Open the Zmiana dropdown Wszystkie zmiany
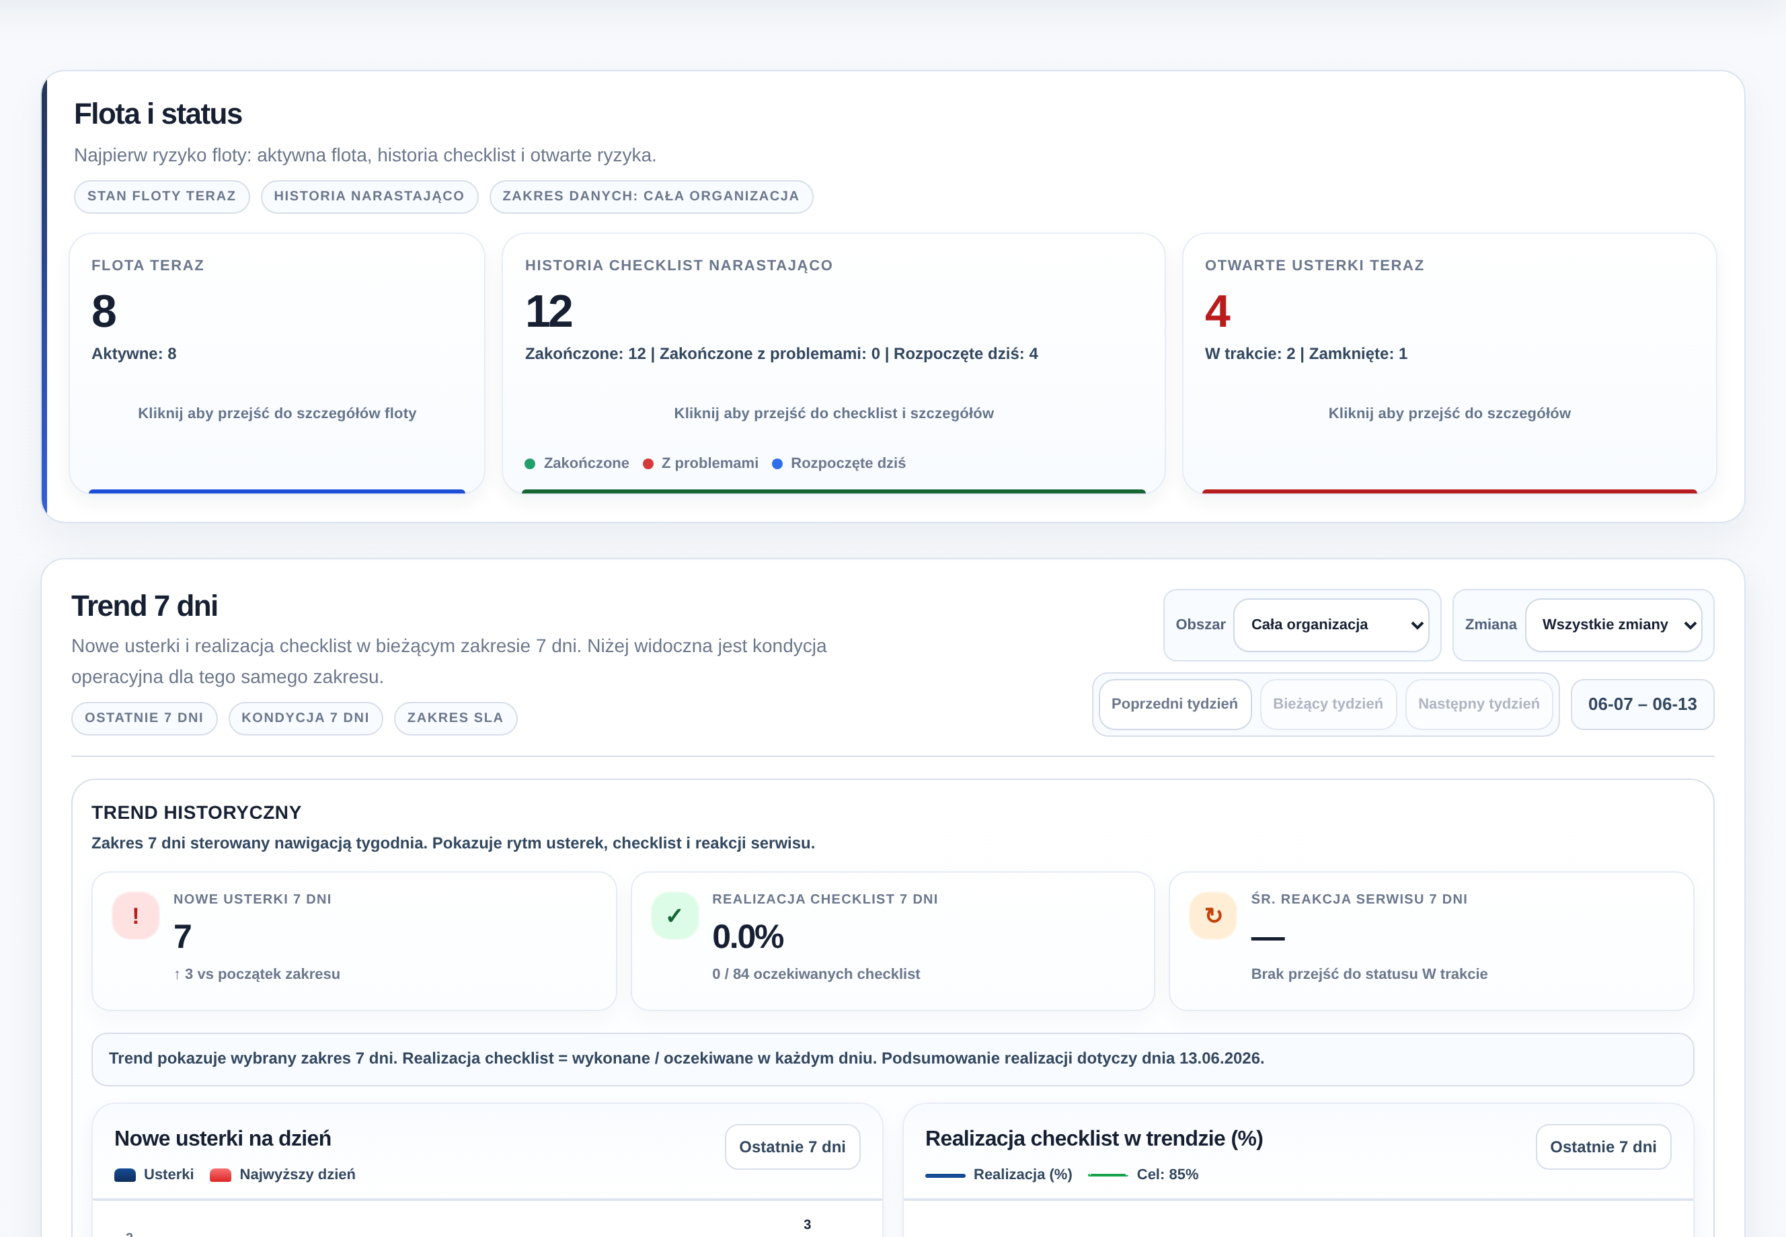 [x=1613, y=625]
